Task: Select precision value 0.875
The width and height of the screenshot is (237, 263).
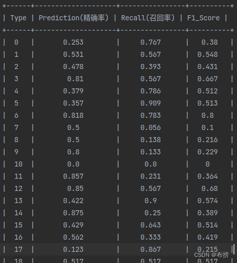Action: [73, 213]
